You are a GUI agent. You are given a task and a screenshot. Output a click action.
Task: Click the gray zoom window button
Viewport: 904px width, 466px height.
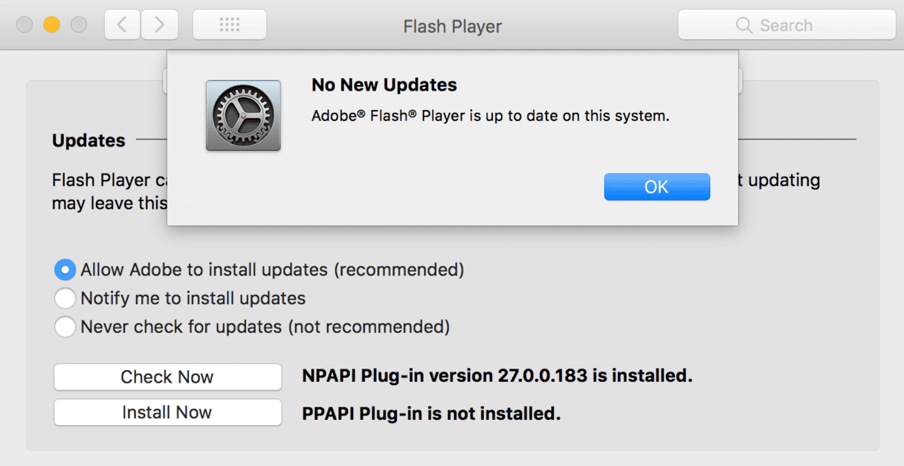pos(78,25)
